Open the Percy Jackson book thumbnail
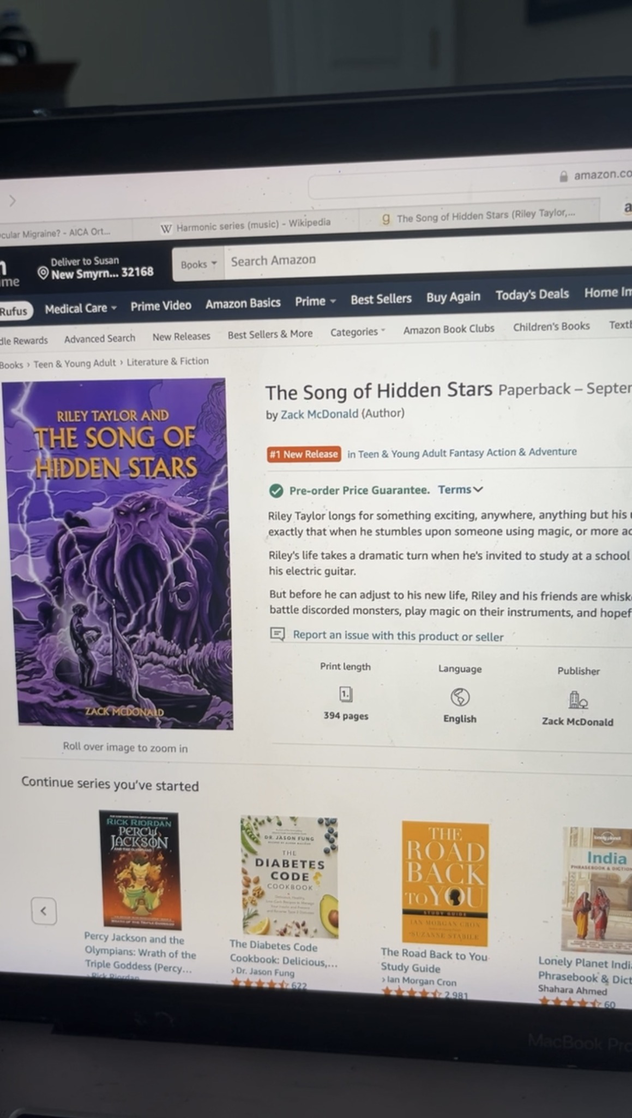 (x=140, y=870)
